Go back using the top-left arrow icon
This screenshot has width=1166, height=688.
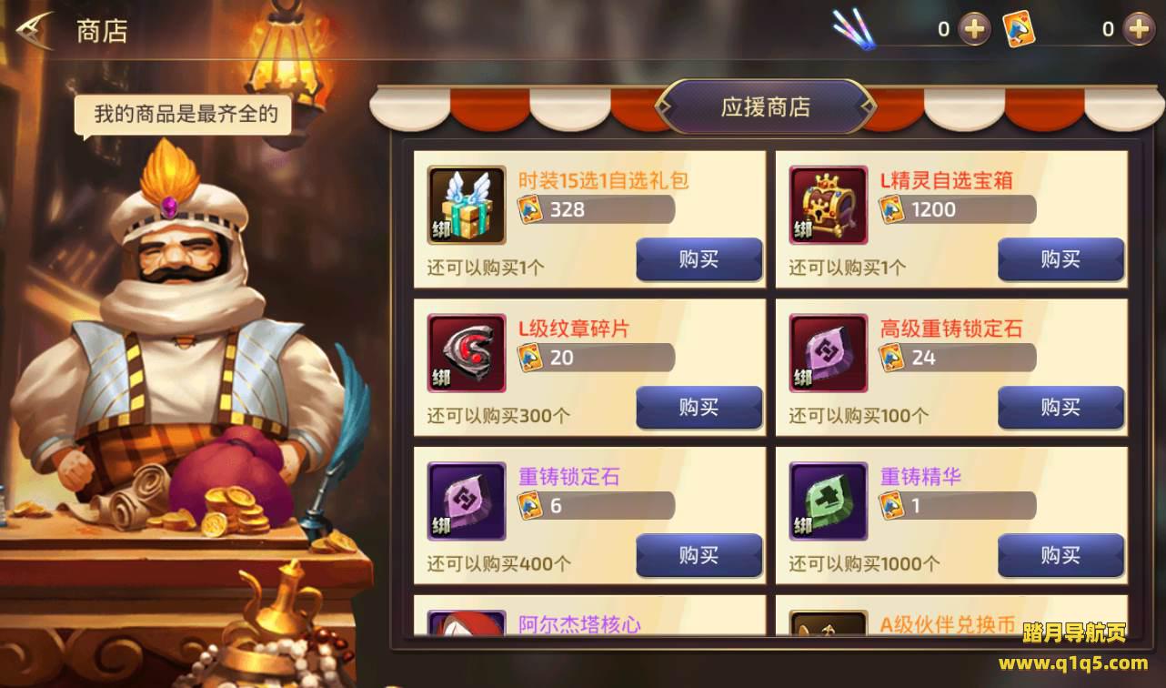pyautogui.click(x=34, y=31)
